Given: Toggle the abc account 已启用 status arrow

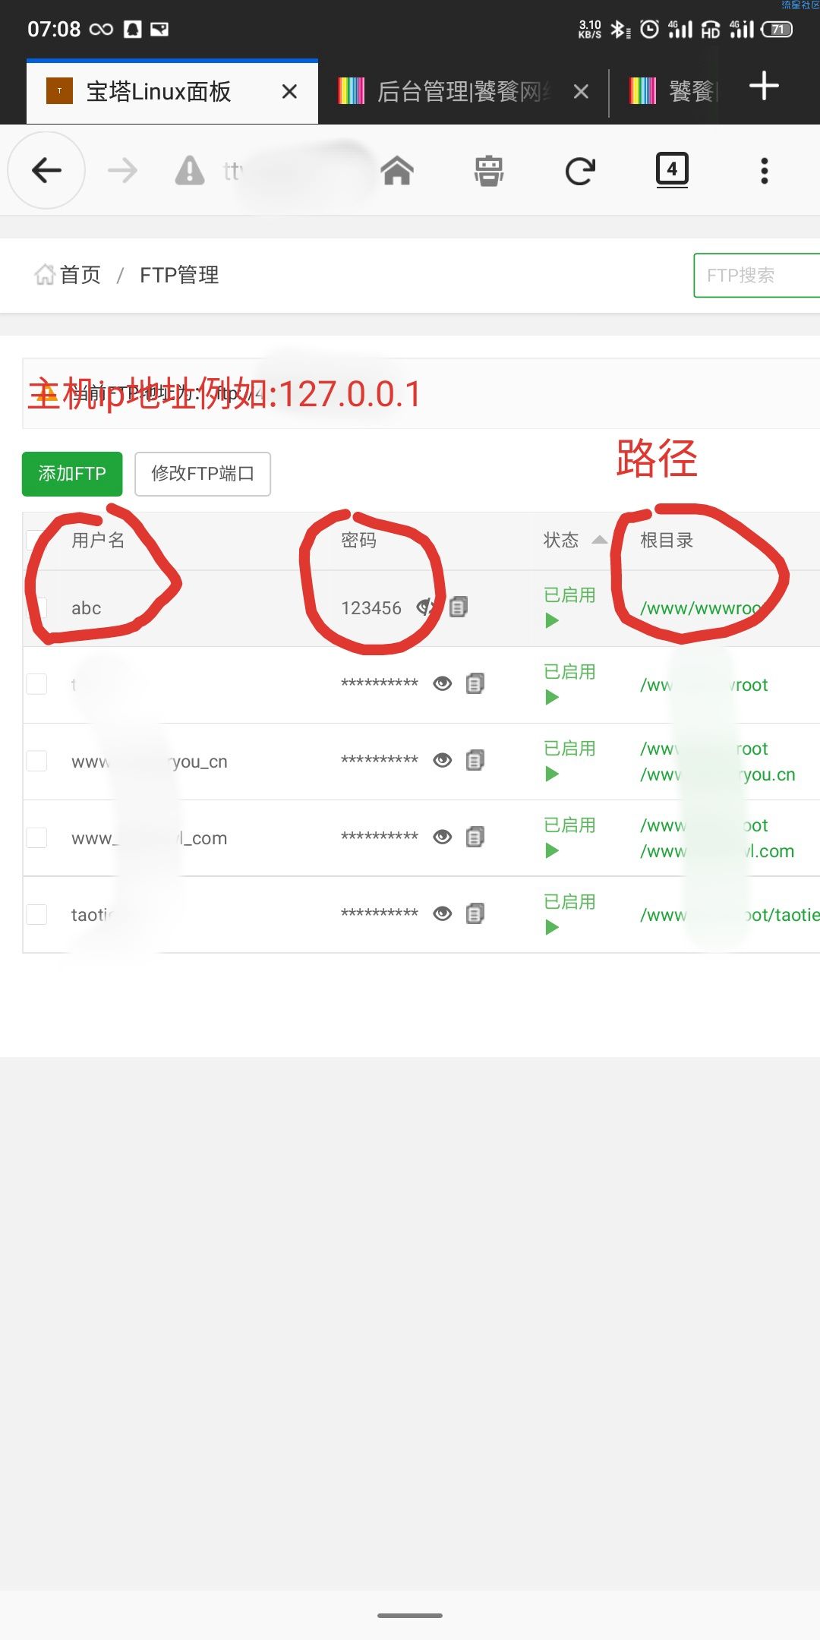Looking at the screenshot, I should point(552,621).
